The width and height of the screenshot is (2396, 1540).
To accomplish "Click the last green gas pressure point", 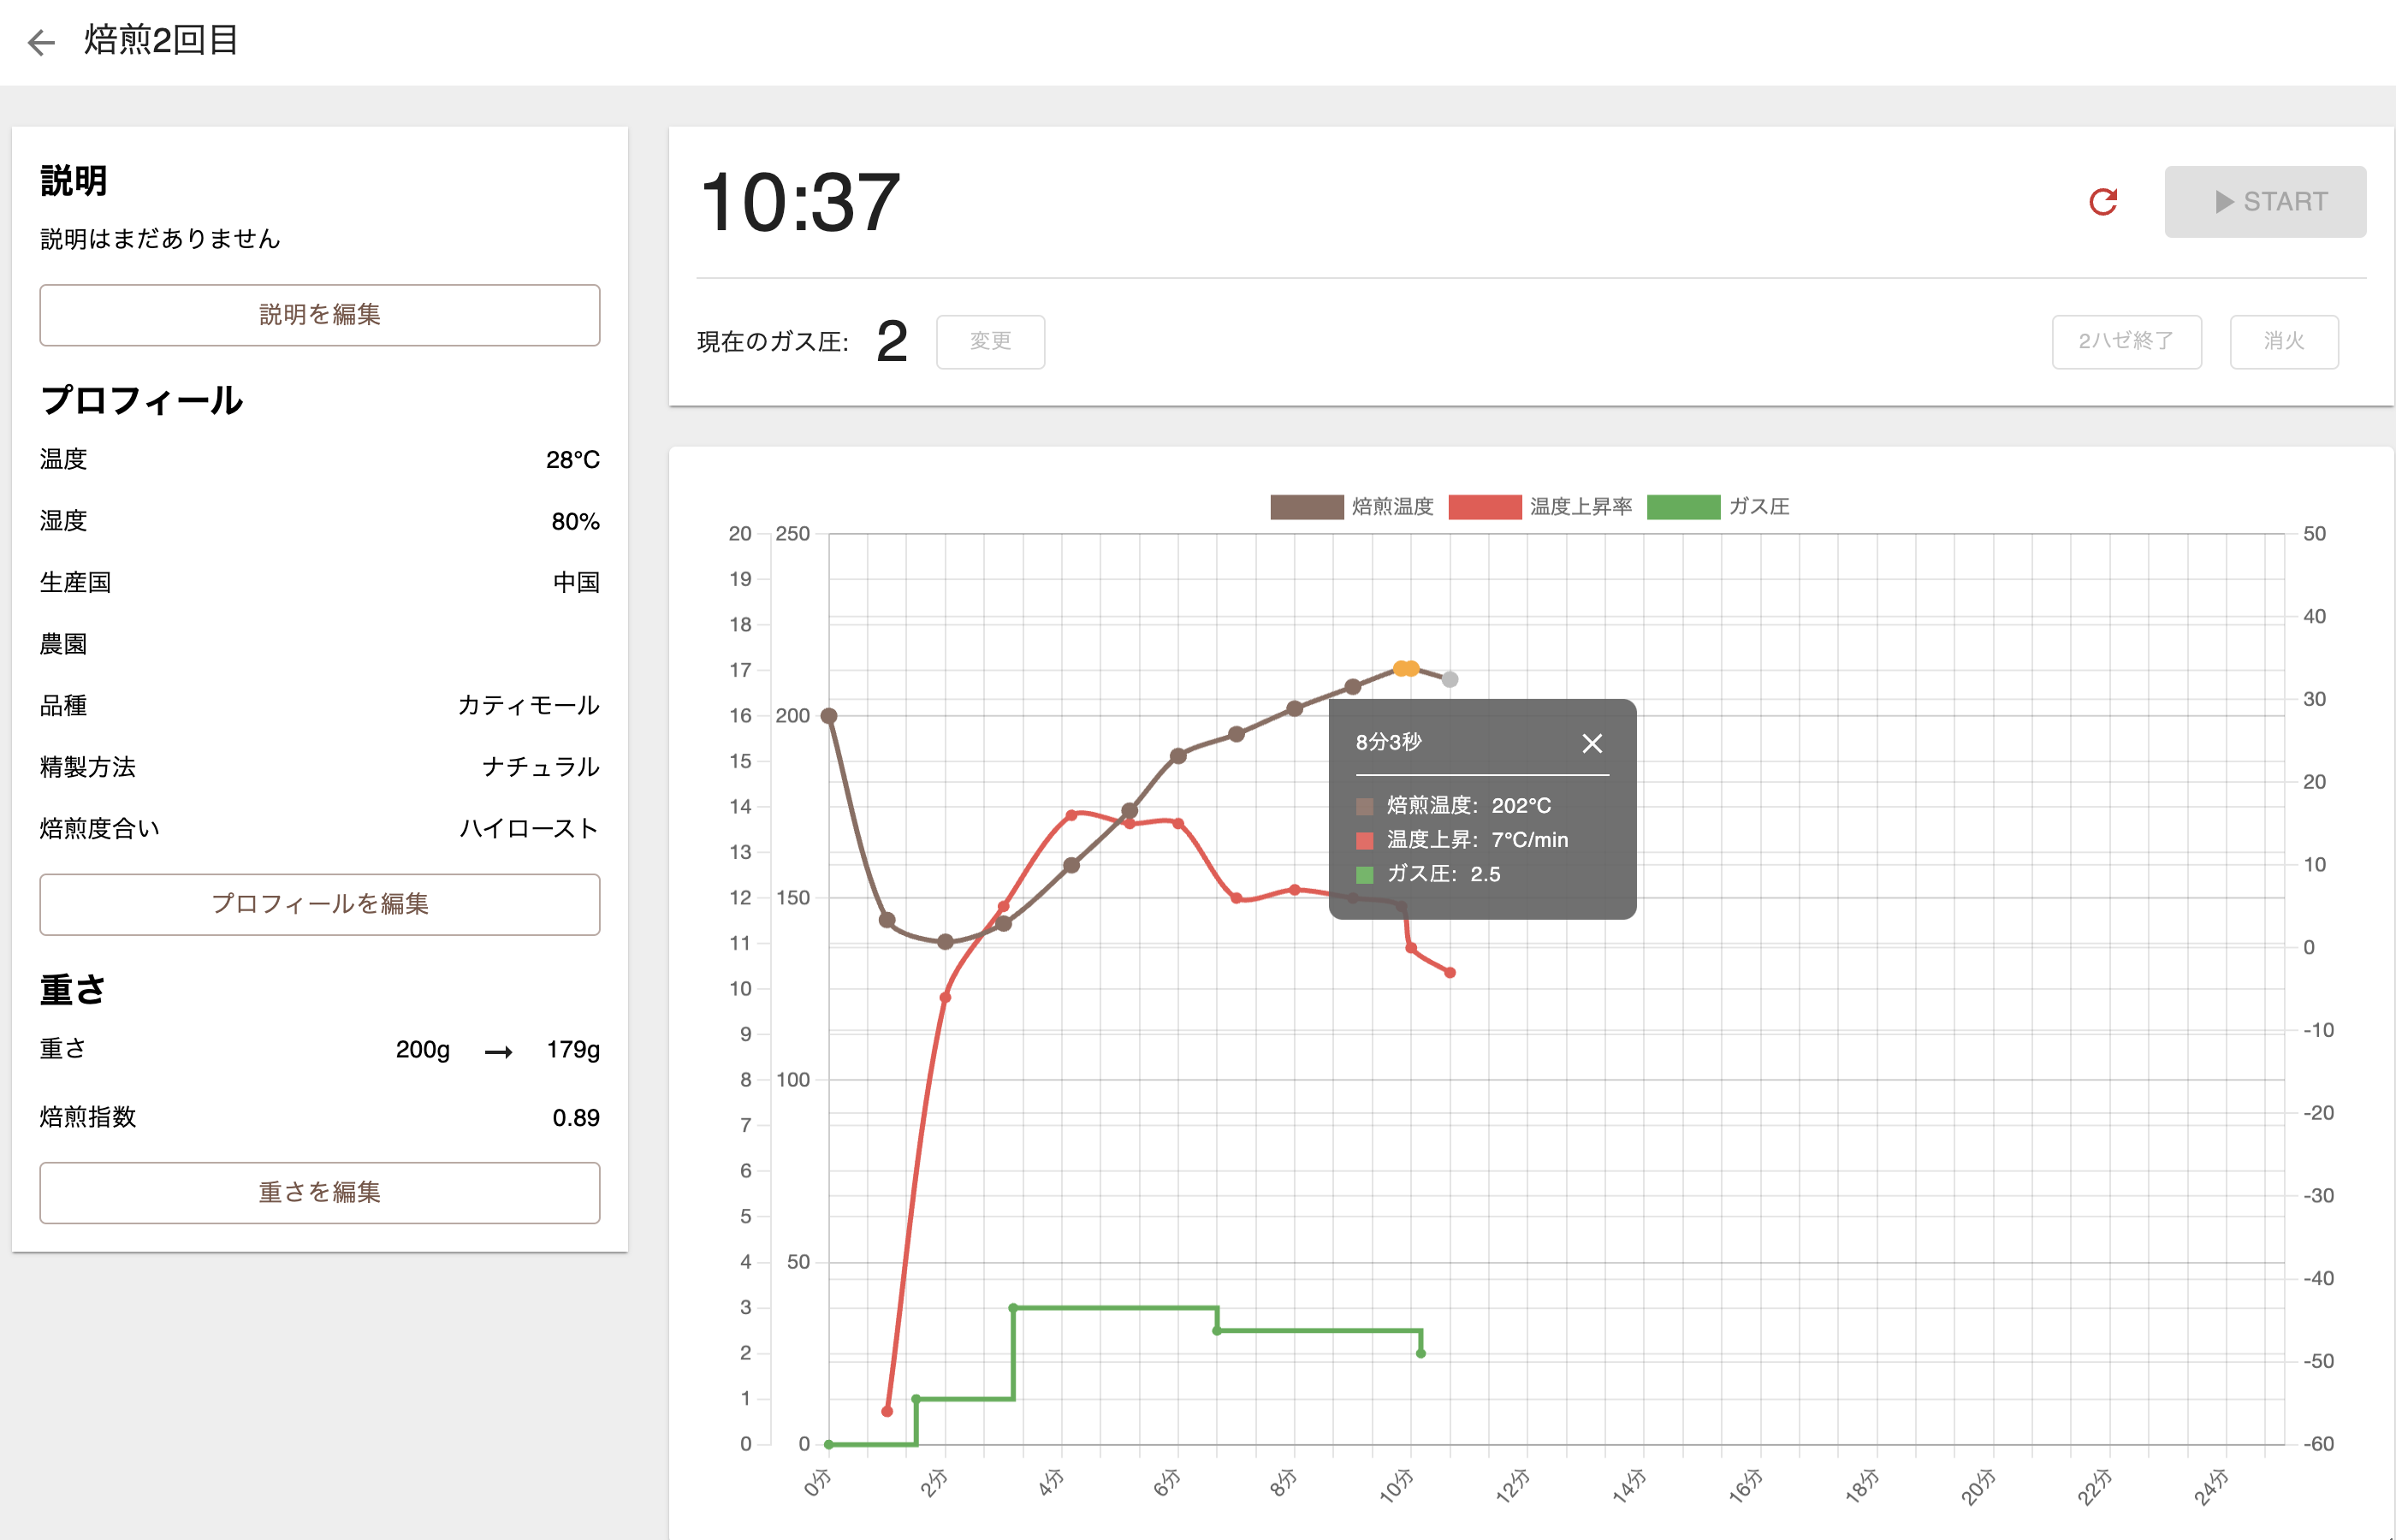I will [x=1421, y=1353].
